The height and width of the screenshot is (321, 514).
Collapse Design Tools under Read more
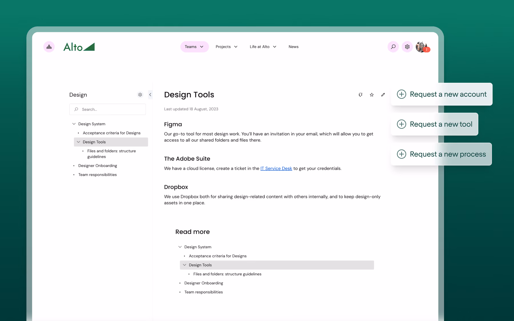click(x=184, y=265)
